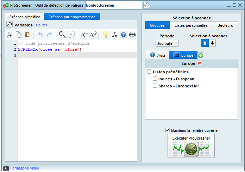
Task: Open the Formations vidéo link
Action: [x=25, y=168]
